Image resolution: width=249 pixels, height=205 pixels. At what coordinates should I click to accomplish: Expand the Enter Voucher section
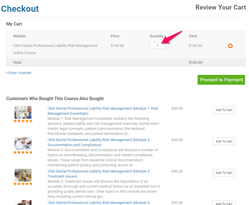(x=20, y=73)
